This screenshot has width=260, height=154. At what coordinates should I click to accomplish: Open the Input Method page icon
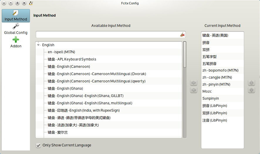[16, 13]
